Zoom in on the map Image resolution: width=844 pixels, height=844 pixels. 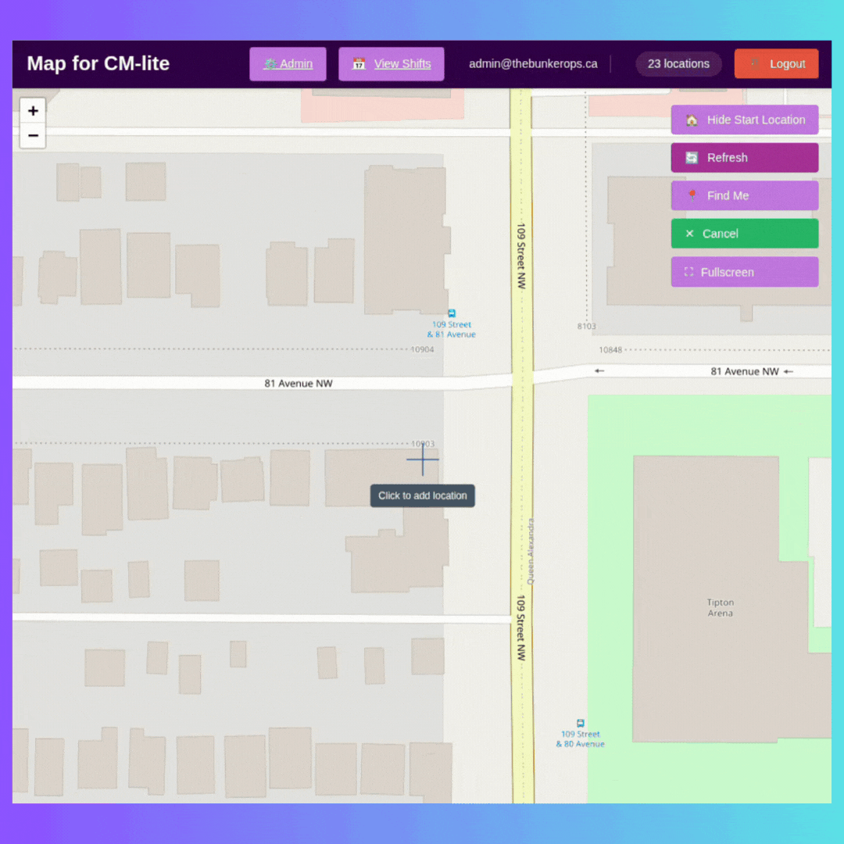pyautogui.click(x=33, y=110)
